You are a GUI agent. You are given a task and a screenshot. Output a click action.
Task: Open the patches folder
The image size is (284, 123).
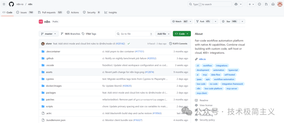(50, 99)
